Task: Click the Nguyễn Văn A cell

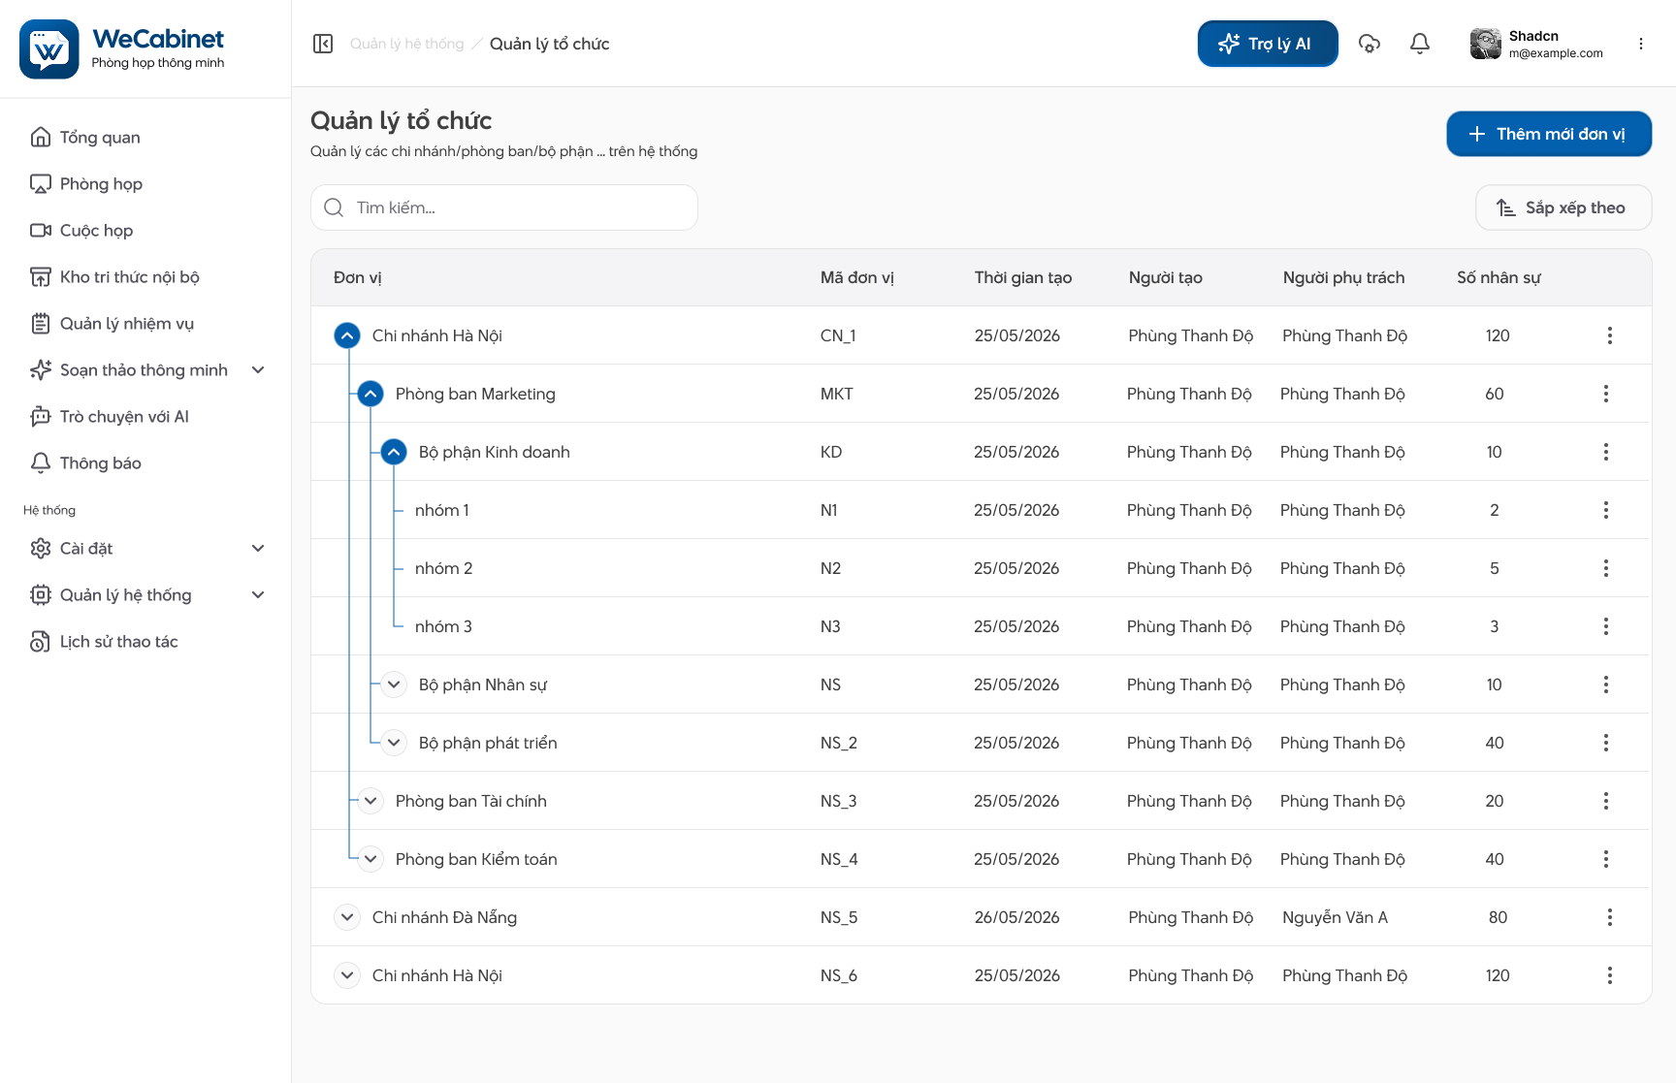Action: [1335, 917]
